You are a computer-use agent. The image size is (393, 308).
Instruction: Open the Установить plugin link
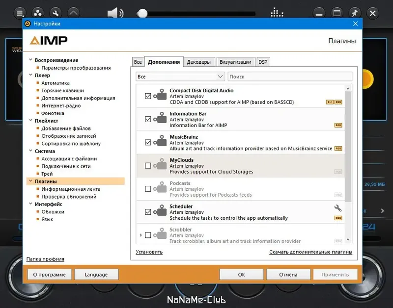[149, 252]
